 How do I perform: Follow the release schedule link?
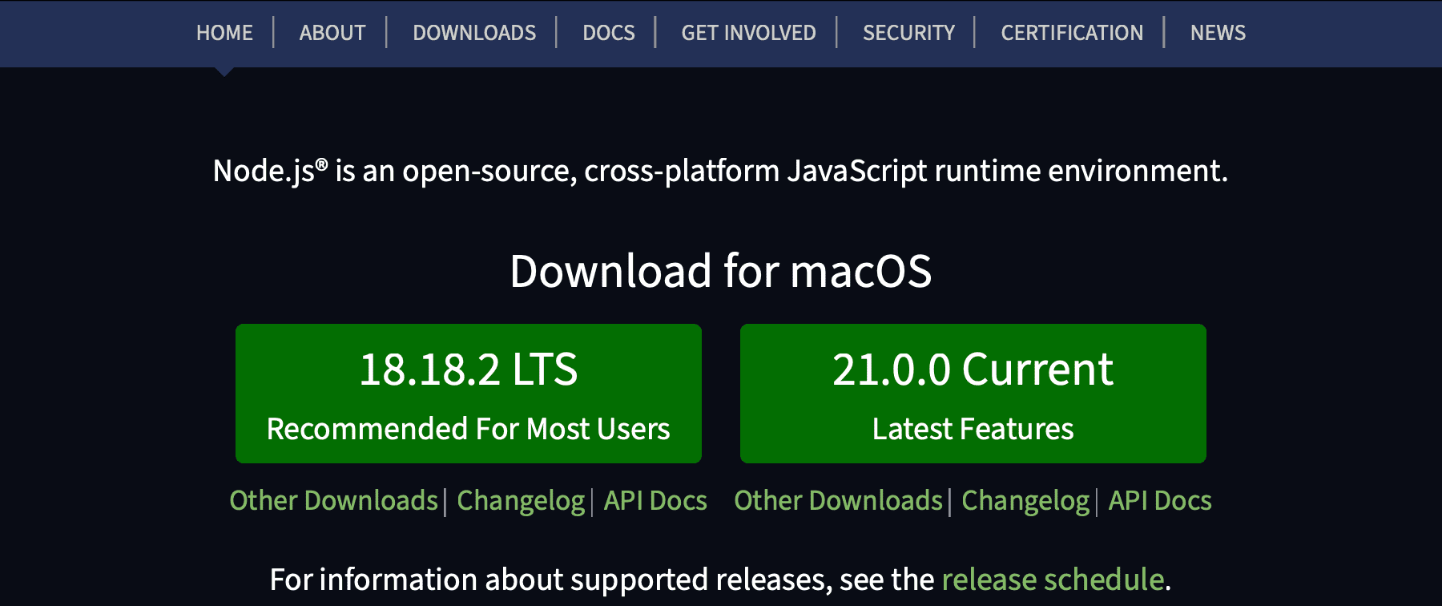pos(1053,579)
